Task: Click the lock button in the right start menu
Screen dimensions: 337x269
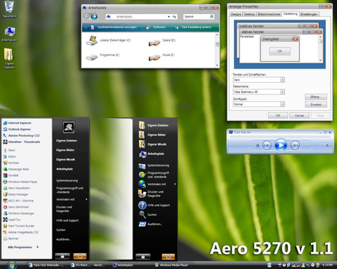Action: (x=143, y=257)
